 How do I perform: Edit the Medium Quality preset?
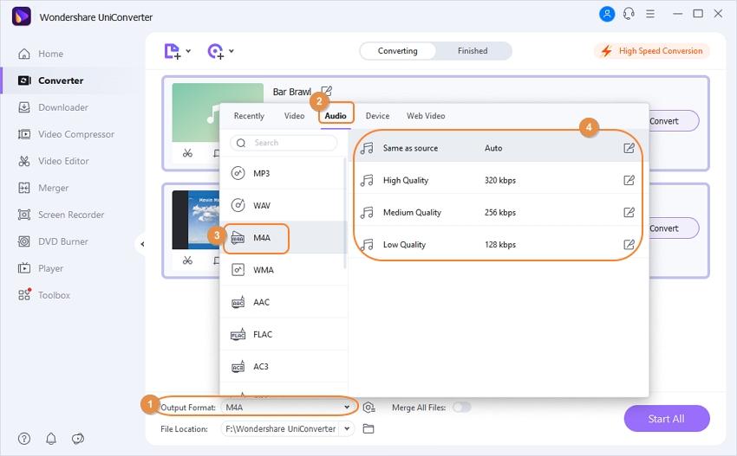coord(629,213)
